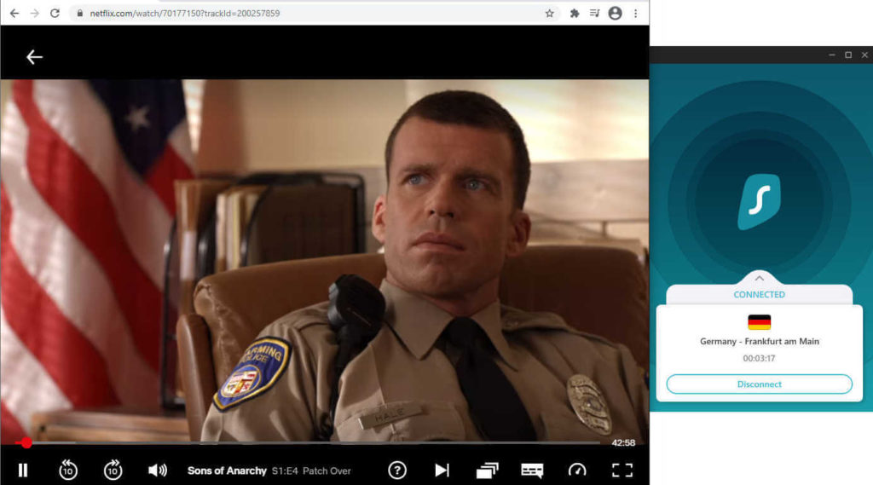Image resolution: width=873 pixels, height=485 pixels.
Task: Maximize the Surfshark window
Action: click(x=848, y=55)
